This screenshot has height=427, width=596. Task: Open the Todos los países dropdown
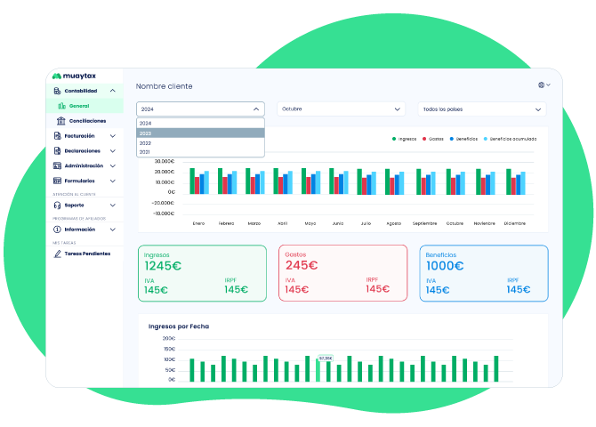[481, 109]
